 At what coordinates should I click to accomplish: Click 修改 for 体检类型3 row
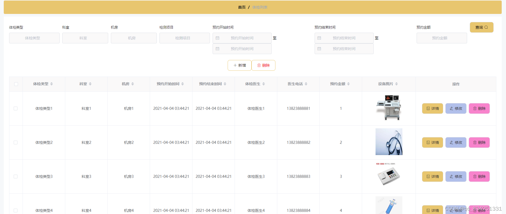(x=456, y=177)
